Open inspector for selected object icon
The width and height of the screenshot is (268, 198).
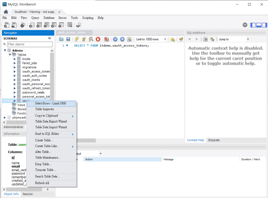[x=23, y=25]
